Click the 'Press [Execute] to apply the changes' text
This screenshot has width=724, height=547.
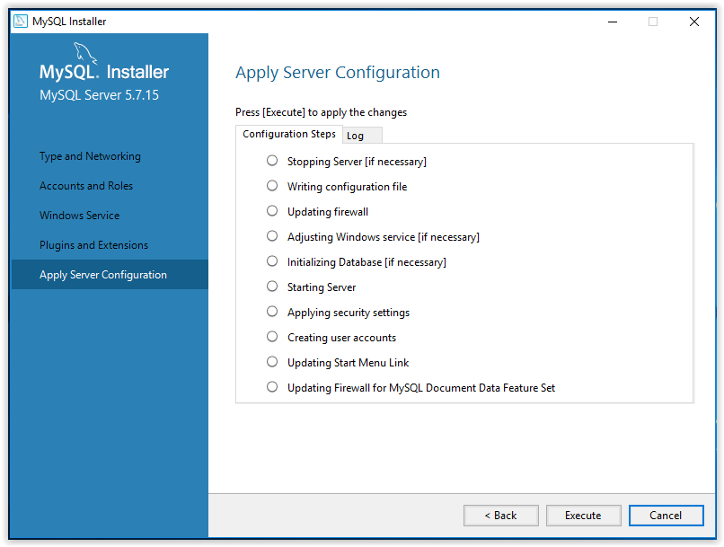click(x=321, y=112)
